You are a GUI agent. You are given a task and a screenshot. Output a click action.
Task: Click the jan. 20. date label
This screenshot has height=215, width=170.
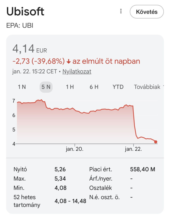[75, 149]
